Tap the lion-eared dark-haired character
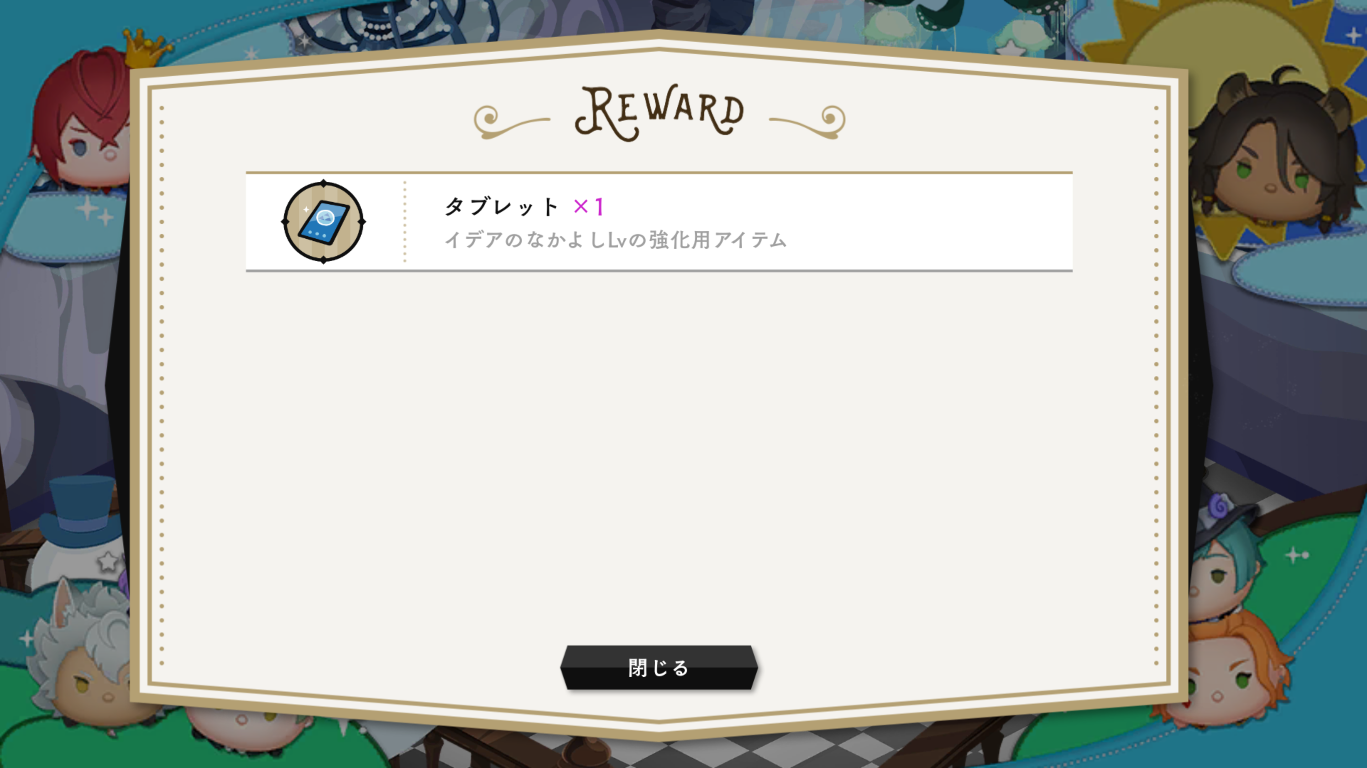This screenshot has width=1367, height=768. point(1274,154)
